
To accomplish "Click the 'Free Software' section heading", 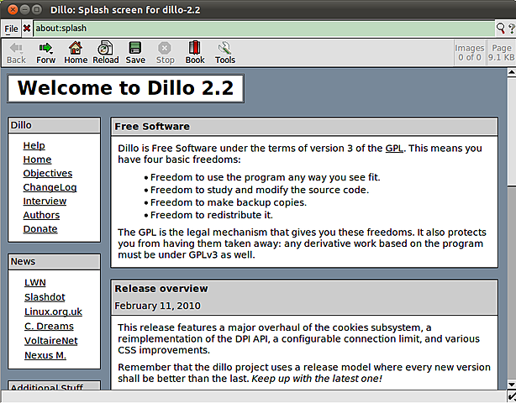I will click(x=152, y=127).
